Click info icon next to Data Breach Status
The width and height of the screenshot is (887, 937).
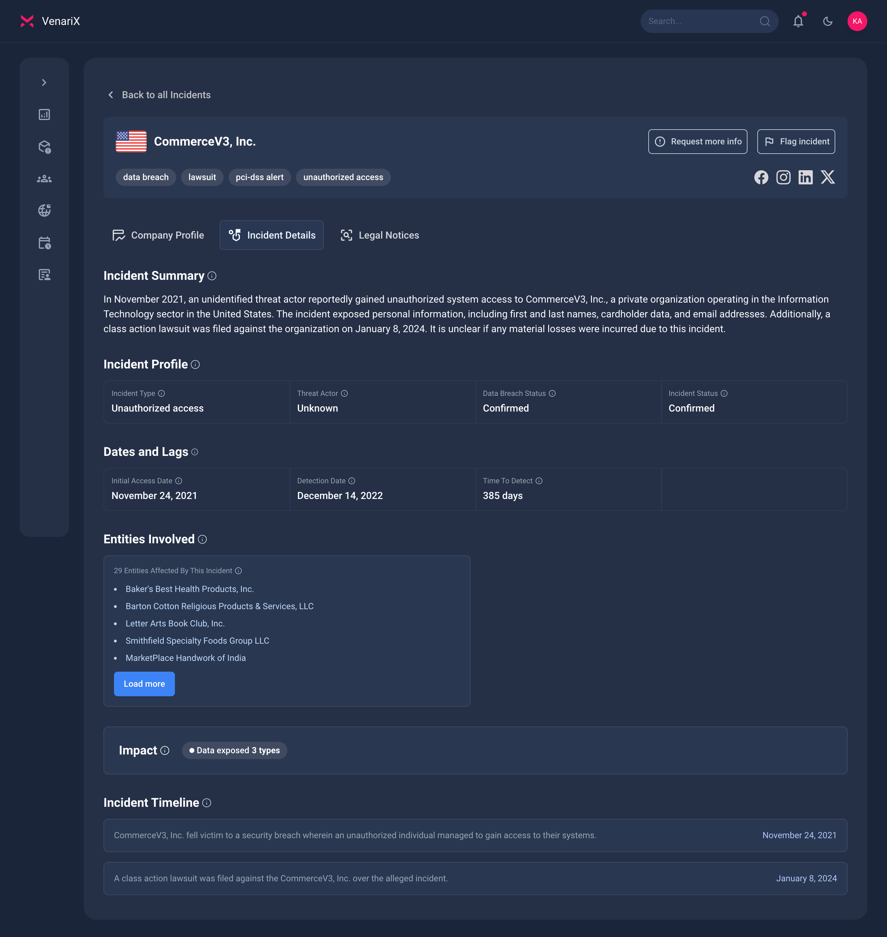pyautogui.click(x=552, y=393)
